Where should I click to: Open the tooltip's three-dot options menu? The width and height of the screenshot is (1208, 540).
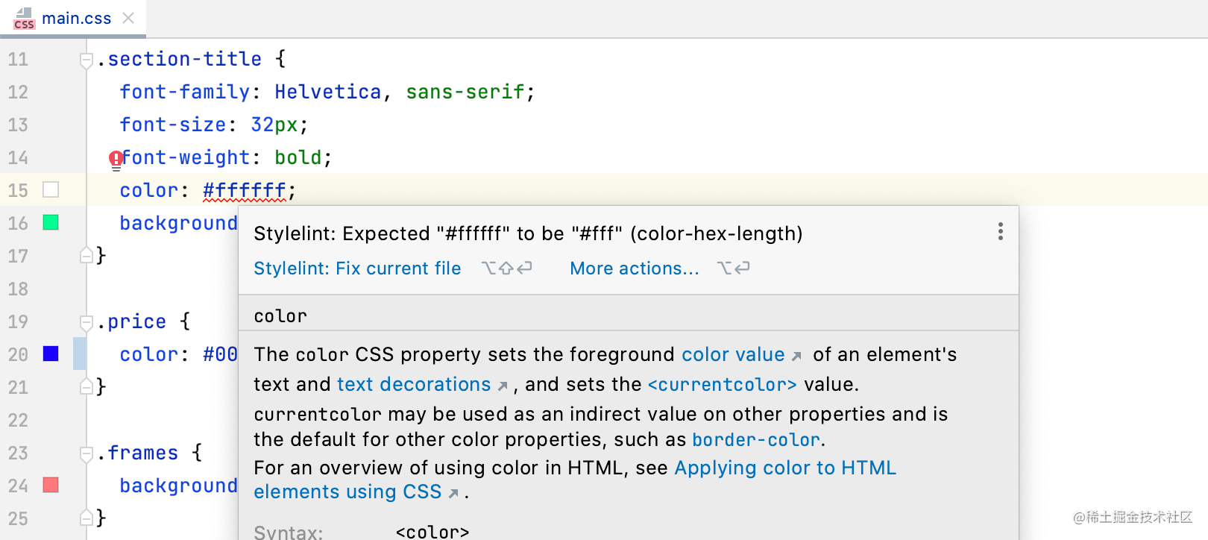pyautogui.click(x=1000, y=231)
